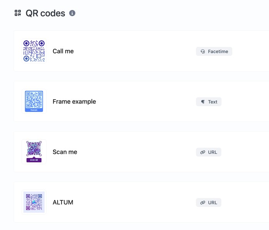Open the Call me QR code name link
Viewport: 269px width, 230px height.
click(x=63, y=51)
